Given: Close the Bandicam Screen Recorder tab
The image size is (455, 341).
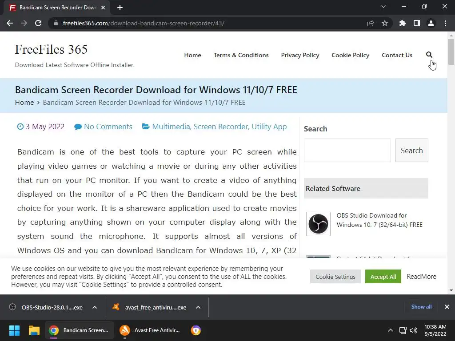Looking at the screenshot, I should click(103, 8).
